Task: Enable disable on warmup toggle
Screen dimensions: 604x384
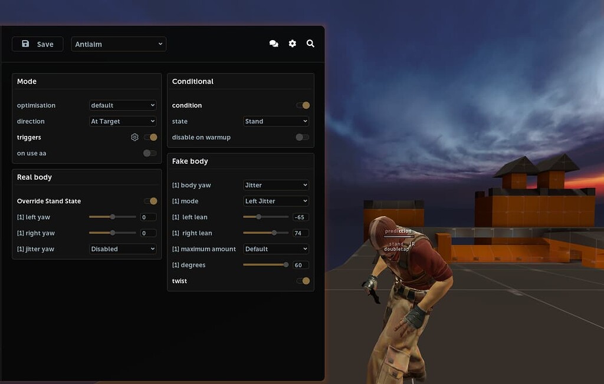Action: [x=302, y=137]
